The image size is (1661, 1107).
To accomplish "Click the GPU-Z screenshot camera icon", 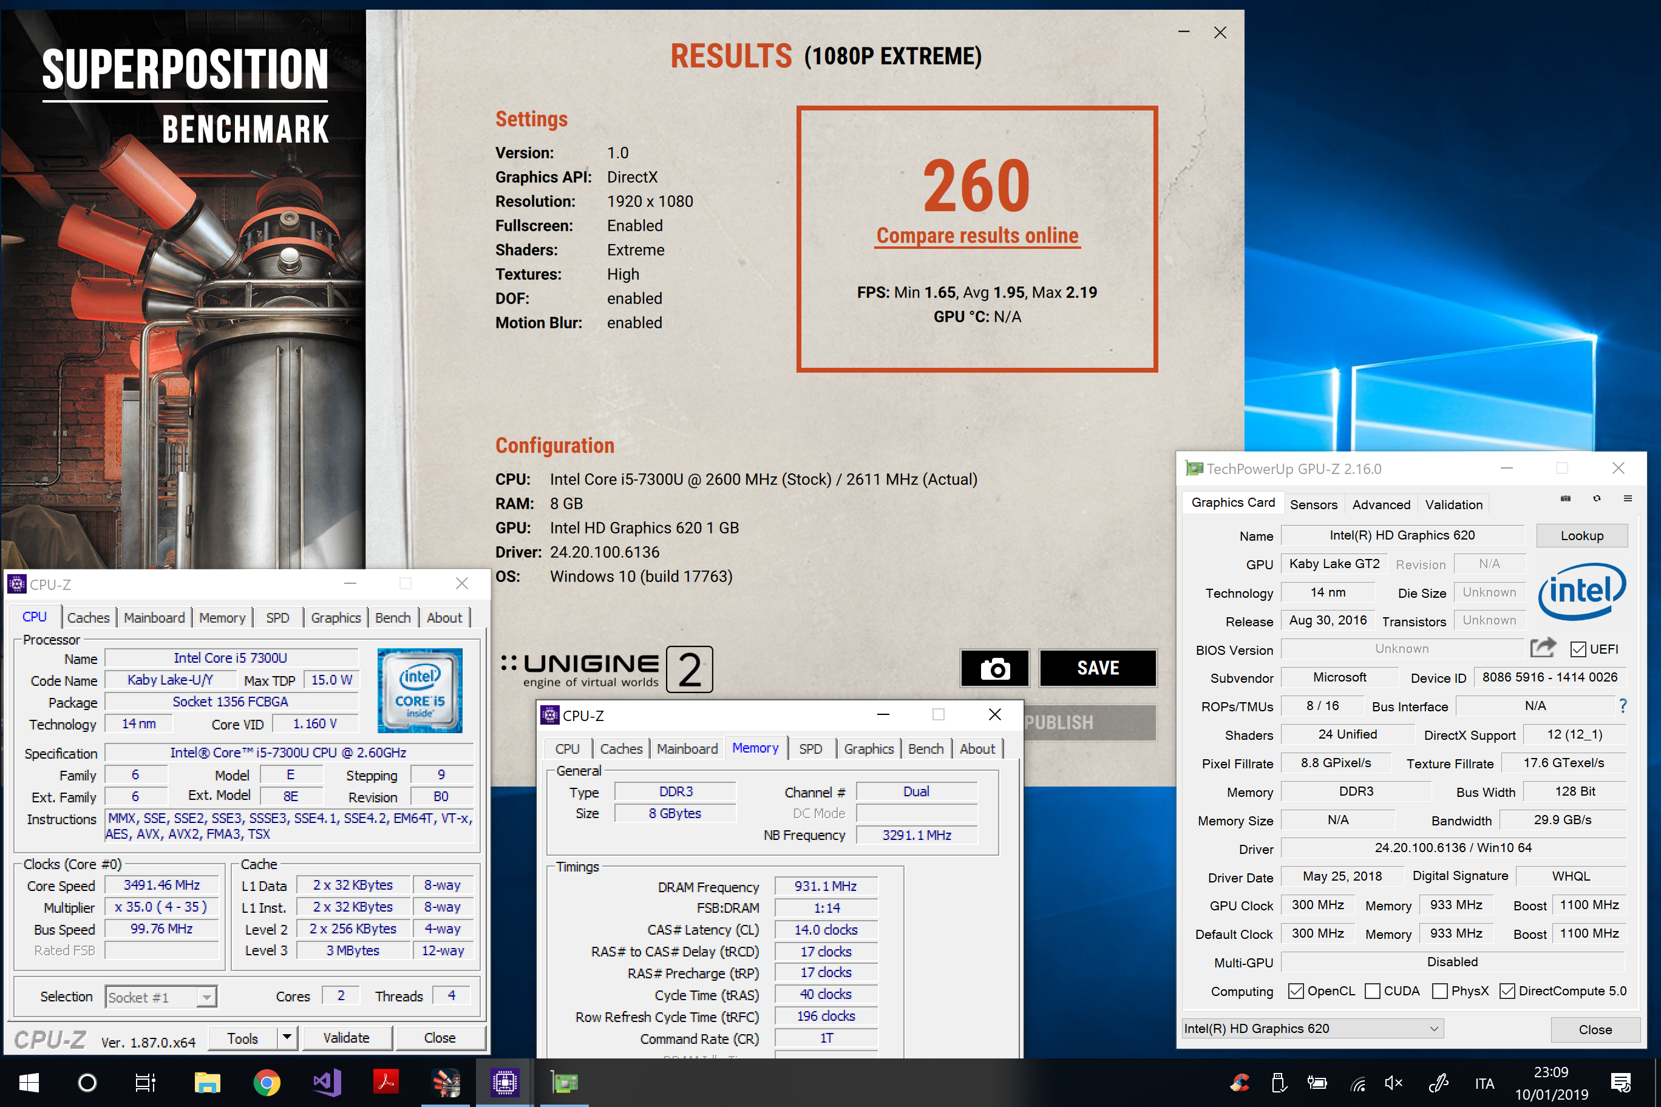I will (1565, 498).
